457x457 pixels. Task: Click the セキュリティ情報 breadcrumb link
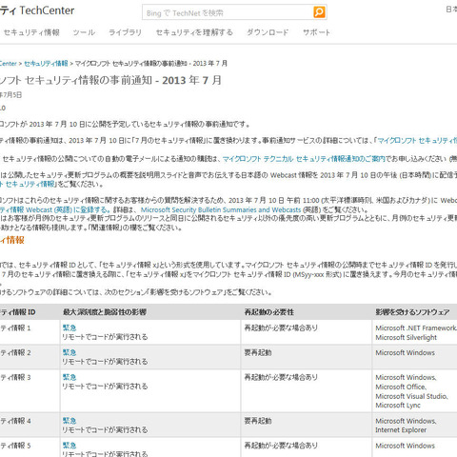click(x=46, y=64)
